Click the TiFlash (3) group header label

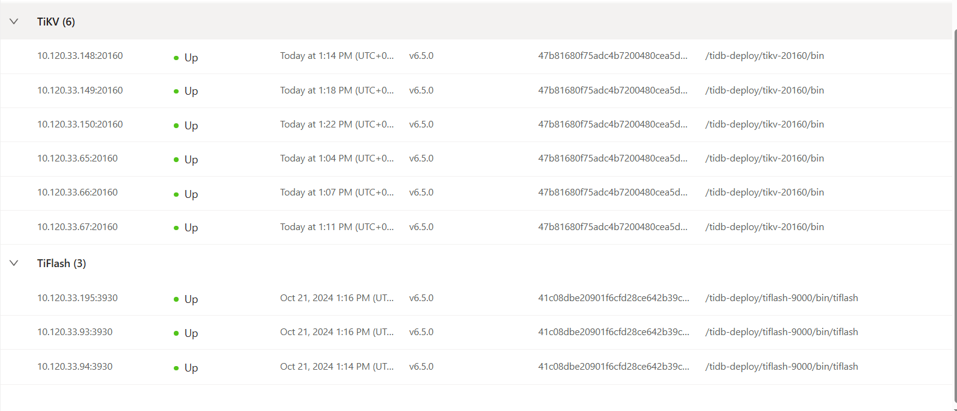[61, 263]
